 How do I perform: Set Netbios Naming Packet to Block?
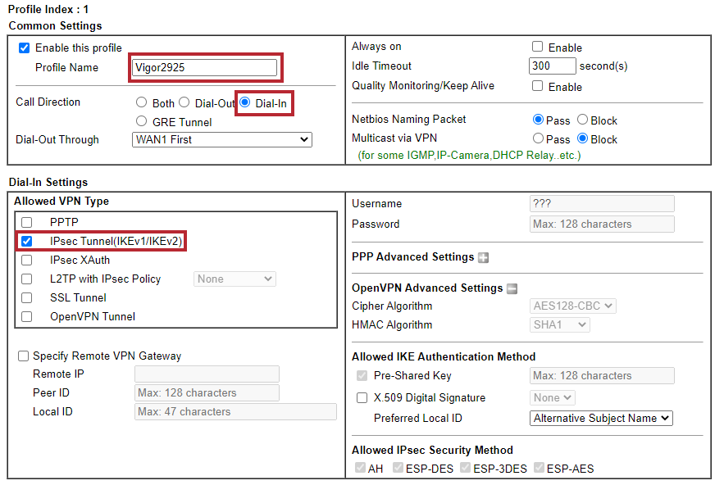pyautogui.click(x=583, y=120)
